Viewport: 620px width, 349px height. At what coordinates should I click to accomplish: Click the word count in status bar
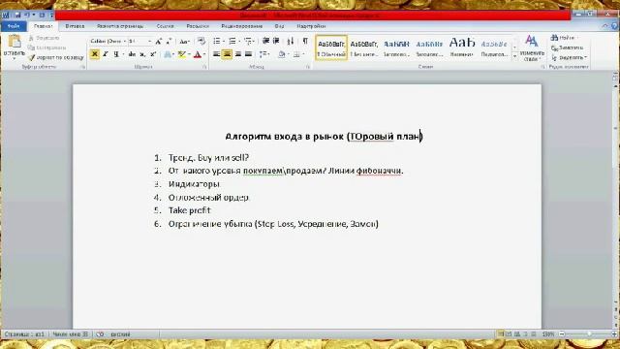(x=71, y=334)
